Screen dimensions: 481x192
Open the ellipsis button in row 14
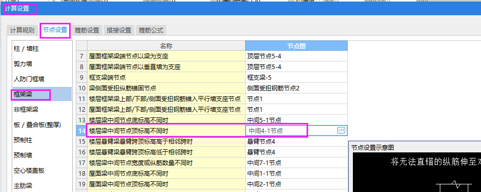[341, 131]
